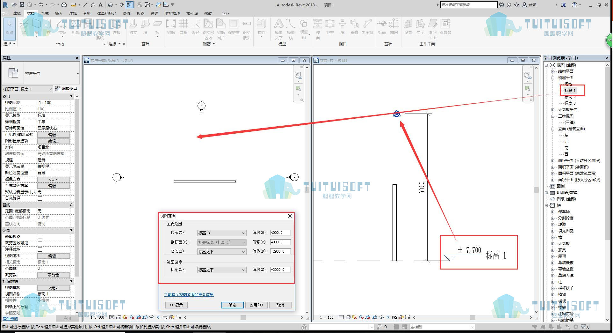Click the print icon in quick access toolbar

click(64, 5)
